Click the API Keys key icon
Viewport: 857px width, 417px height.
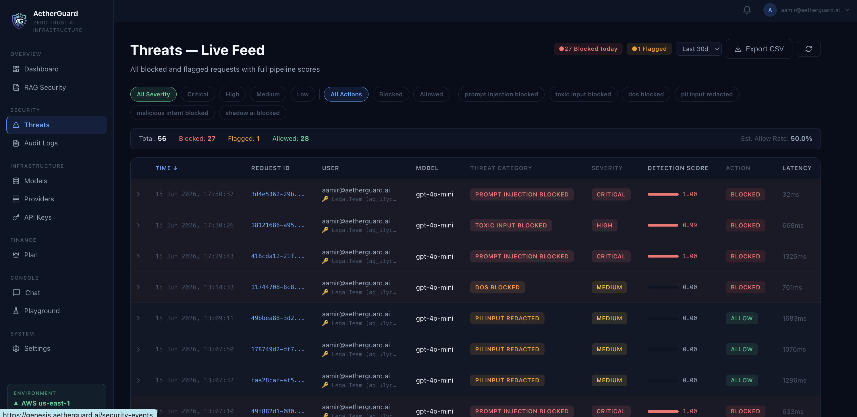[x=16, y=217]
